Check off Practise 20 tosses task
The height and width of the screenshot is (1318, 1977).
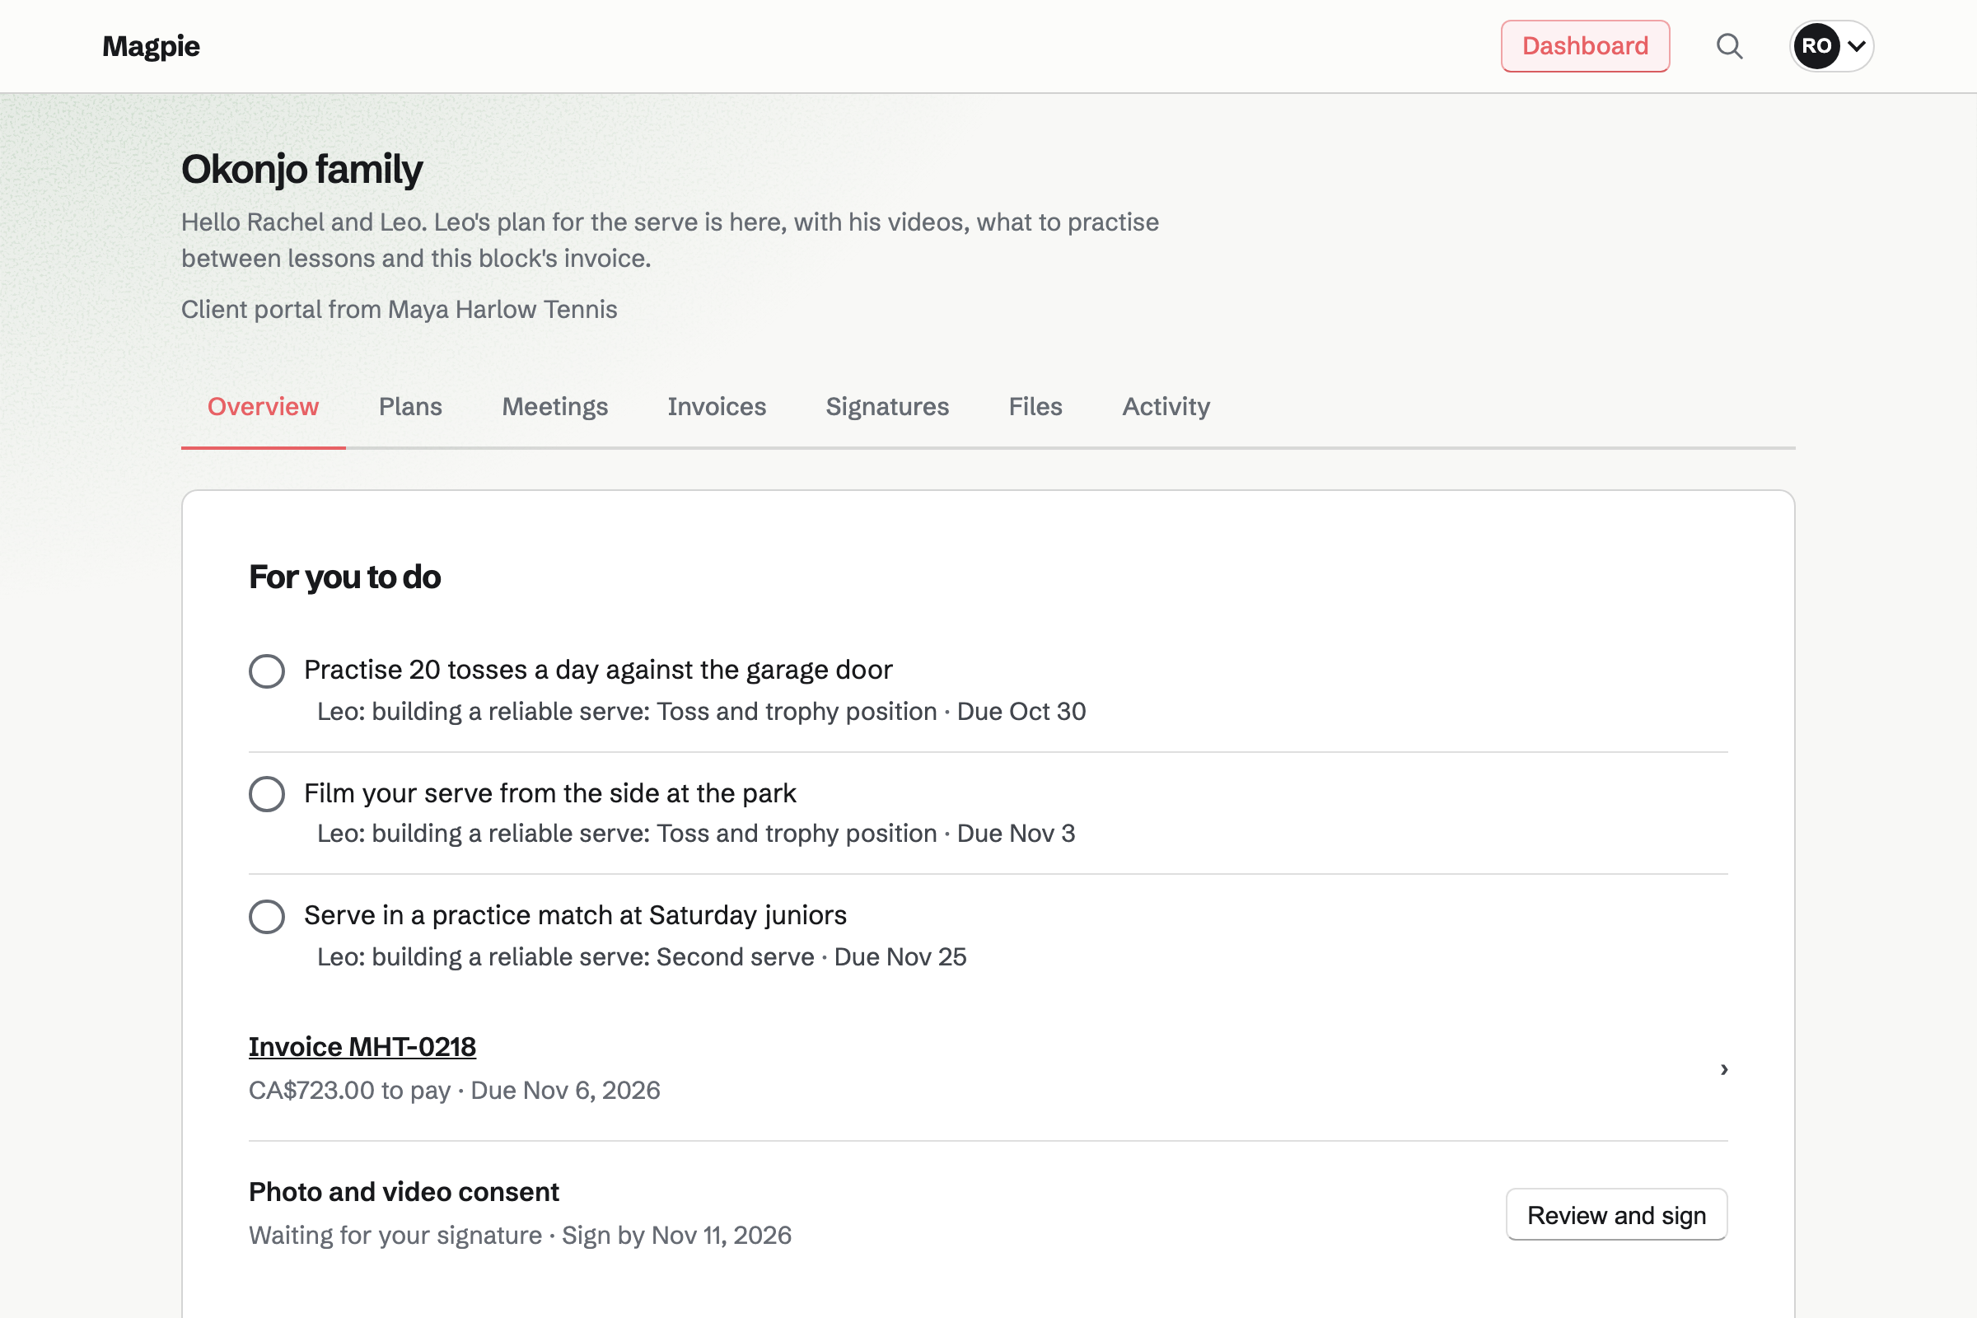coord(266,671)
